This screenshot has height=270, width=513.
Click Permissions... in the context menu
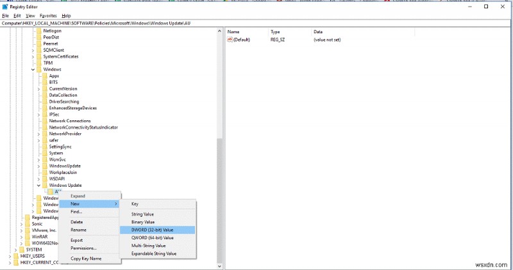click(90, 248)
